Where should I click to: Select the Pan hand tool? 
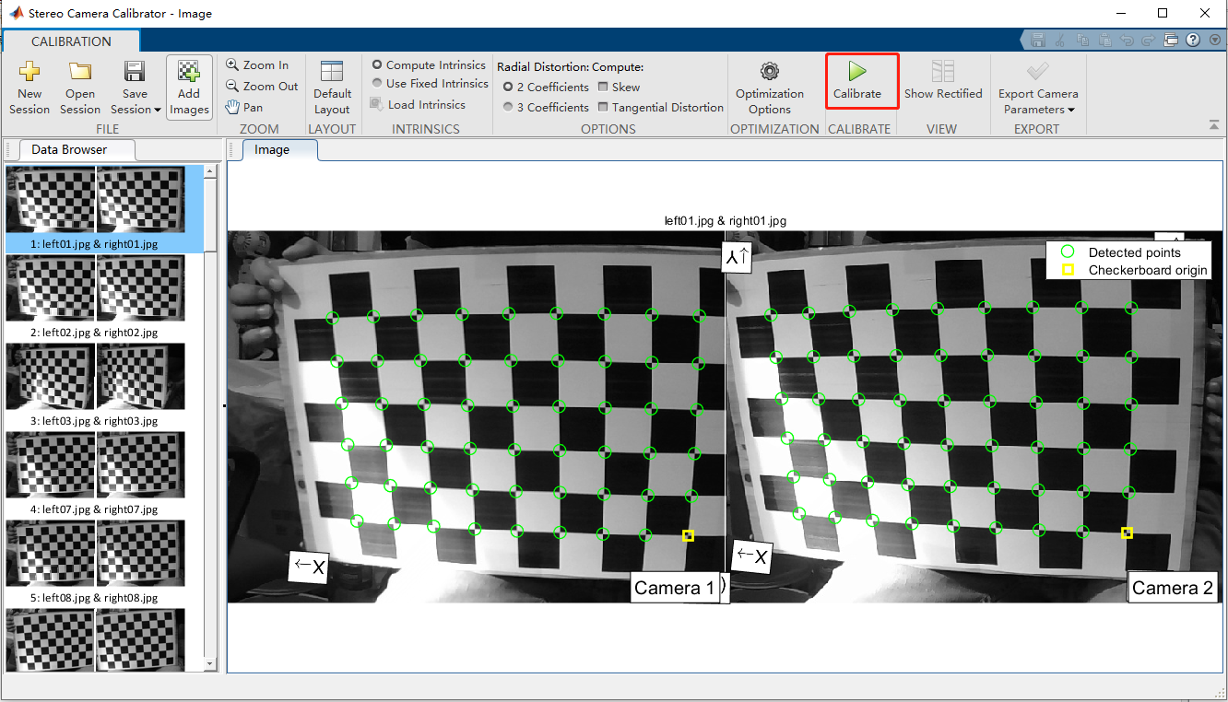click(x=244, y=108)
